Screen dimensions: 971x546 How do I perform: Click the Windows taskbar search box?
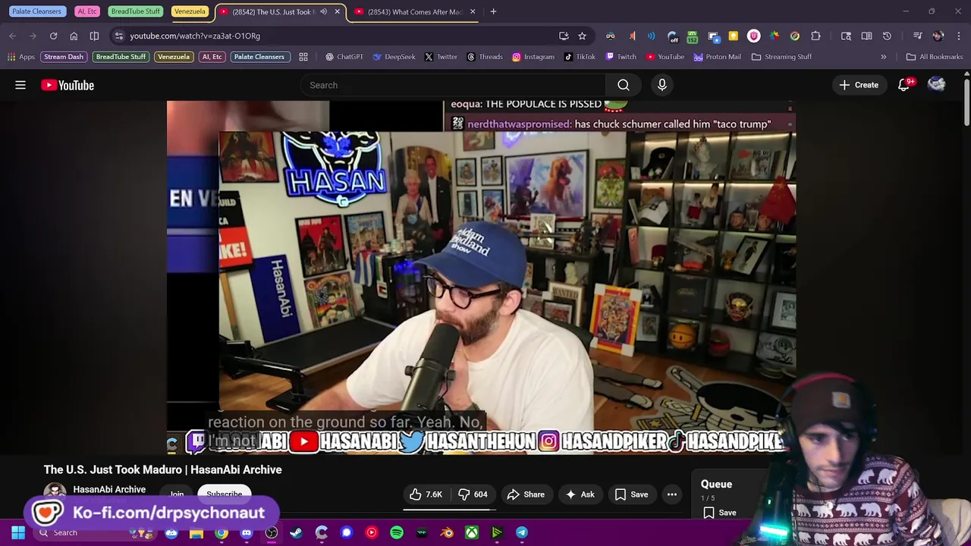[x=94, y=532]
